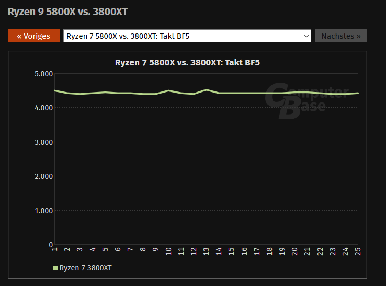The height and width of the screenshot is (286, 386).
Task: Click the heading Ryzen 9 5800X vs. 3800XT
Action: (x=67, y=12)
